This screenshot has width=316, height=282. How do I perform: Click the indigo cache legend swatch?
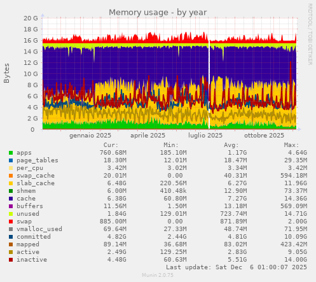(x=11, y=199)
